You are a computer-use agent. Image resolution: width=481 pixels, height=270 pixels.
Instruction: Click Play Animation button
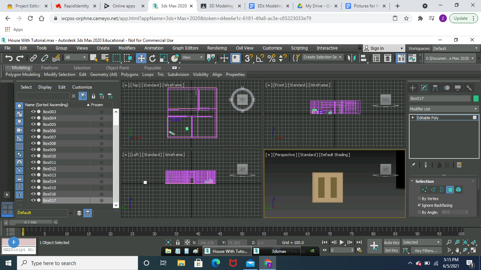pyautogui.click(x=342, y=242)
